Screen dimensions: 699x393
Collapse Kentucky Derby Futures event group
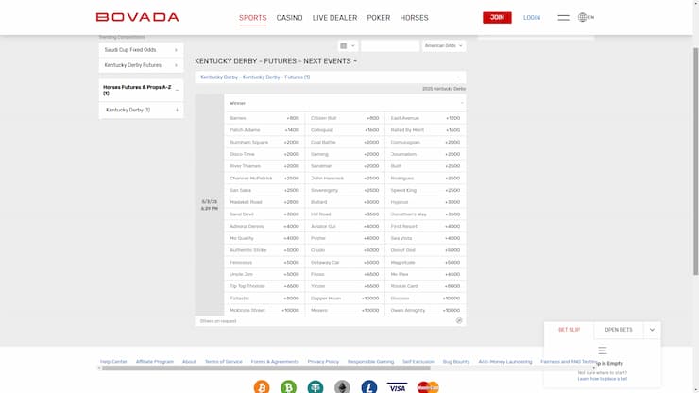458,77
